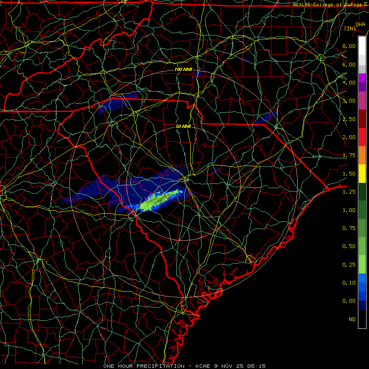This screenshot has height=369, width=369.
Task: Select the 0.50 legend value
Action: [349, 246]
